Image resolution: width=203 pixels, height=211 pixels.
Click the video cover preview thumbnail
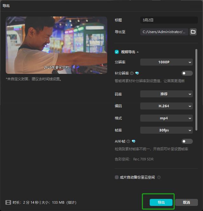click(x=56, y=45)
